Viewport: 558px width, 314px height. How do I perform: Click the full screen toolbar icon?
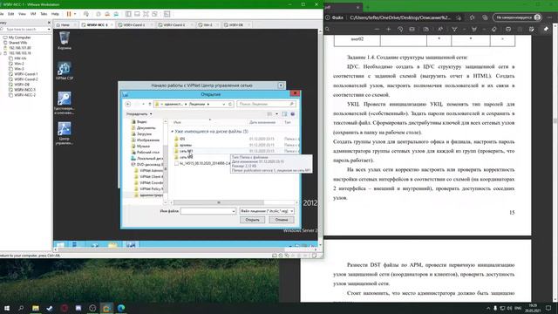(x=146, y=14)
